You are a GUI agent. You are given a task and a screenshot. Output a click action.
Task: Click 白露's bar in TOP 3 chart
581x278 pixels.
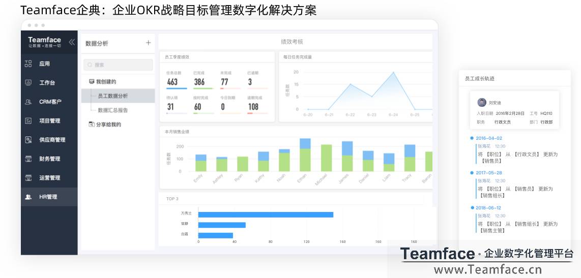(x=216, y=235)
